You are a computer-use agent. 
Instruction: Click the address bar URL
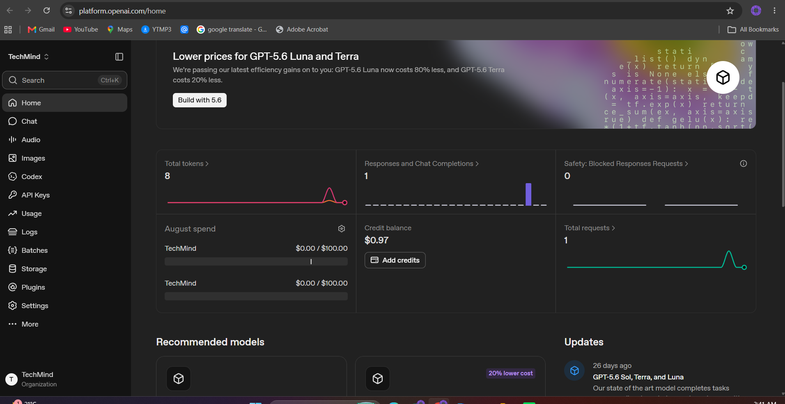[122, 11]
